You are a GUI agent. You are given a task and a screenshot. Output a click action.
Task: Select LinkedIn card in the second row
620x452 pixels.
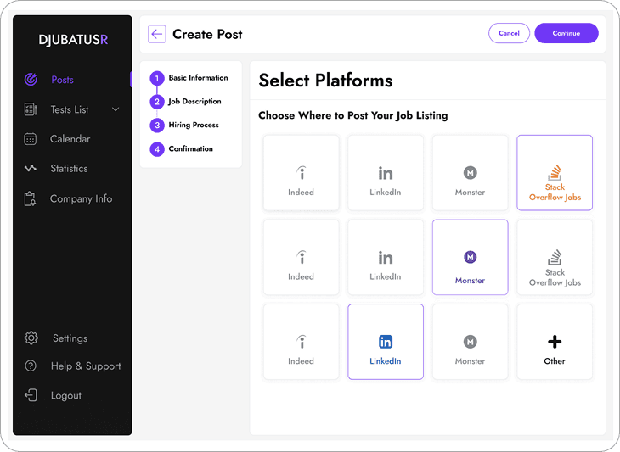[386, 258]
